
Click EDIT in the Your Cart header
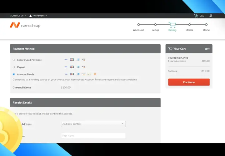point(207,49)
